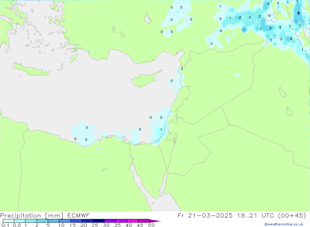Image resolution: width=310 pixels, height=227 pixels.
Task: Click the precipitation value '8' on the map
Action: click(299, 13)
